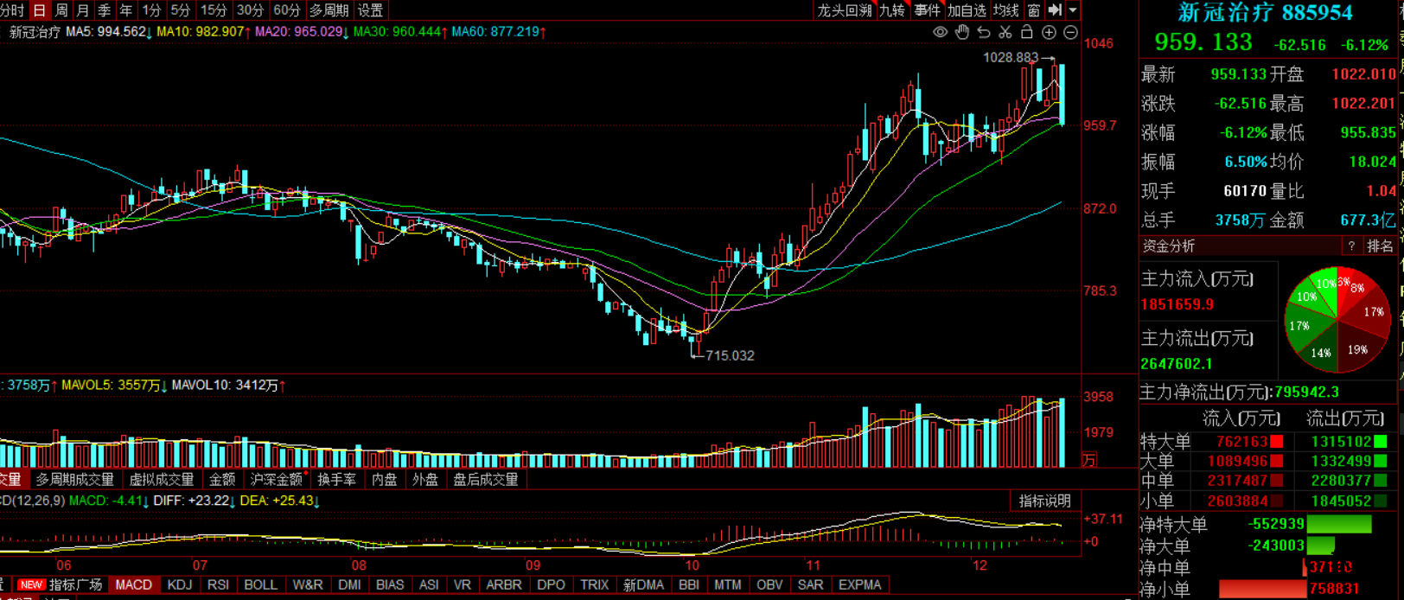Open 指标说明 indicator description
Viewport: 1404px width, 600px height.
[1044, 501]
